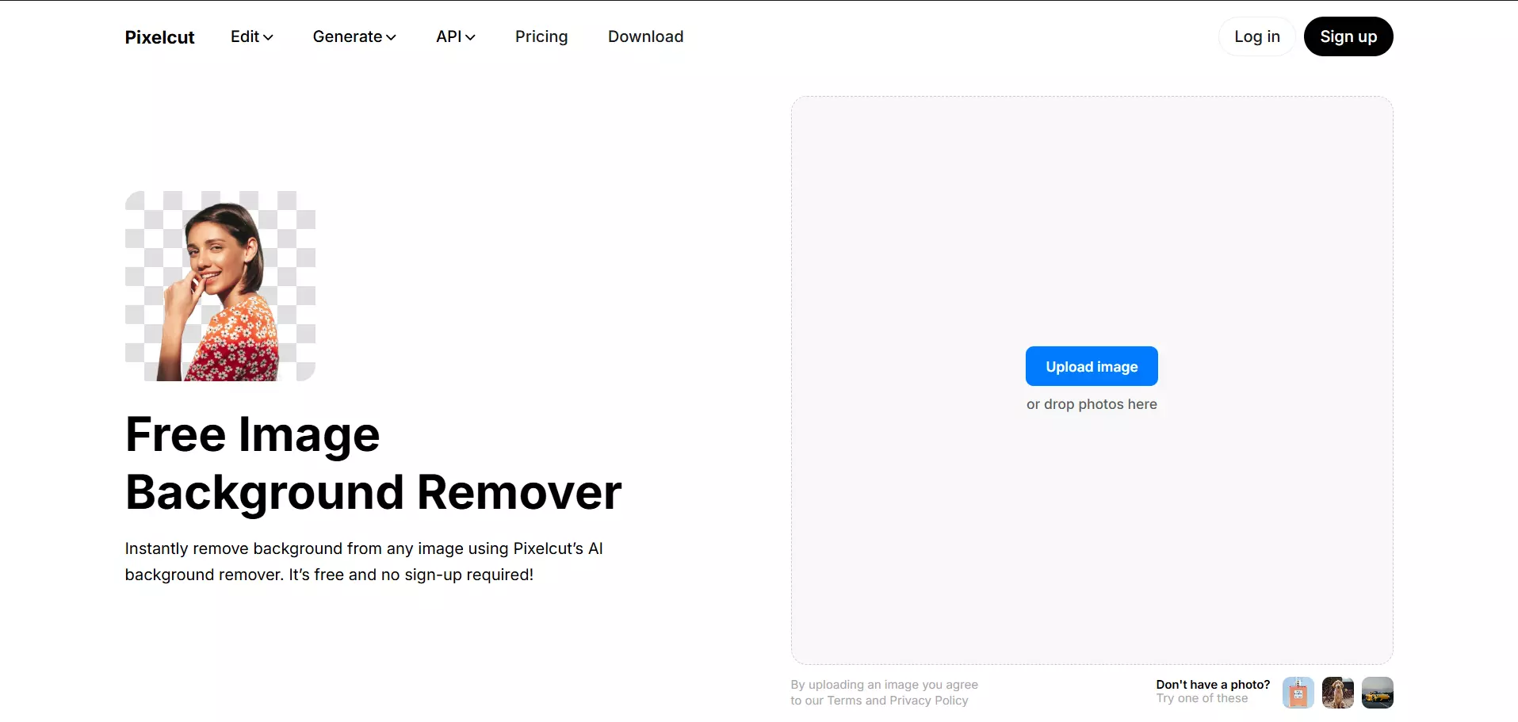Select the perfume bottle sample photo
The height and width of the screenshot is (722, 1518).
click(1298, 693)
